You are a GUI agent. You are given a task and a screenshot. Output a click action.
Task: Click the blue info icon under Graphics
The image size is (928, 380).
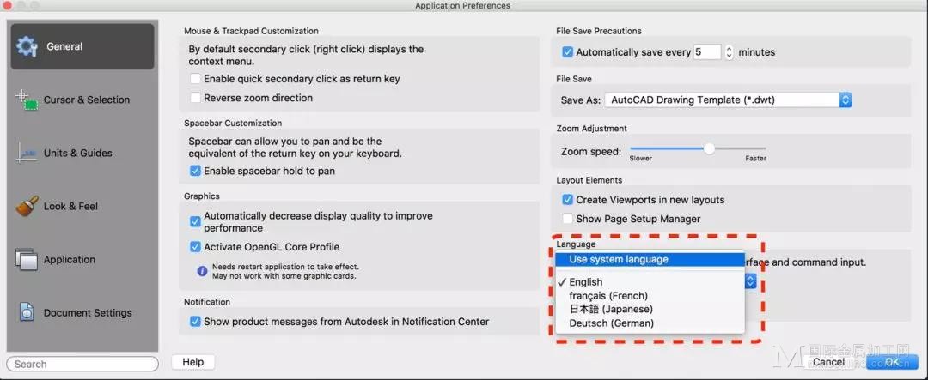coord(203,271)
